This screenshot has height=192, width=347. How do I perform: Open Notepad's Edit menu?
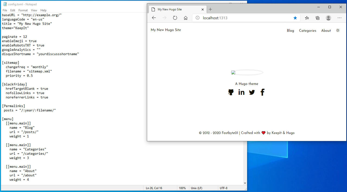[13, 10]
